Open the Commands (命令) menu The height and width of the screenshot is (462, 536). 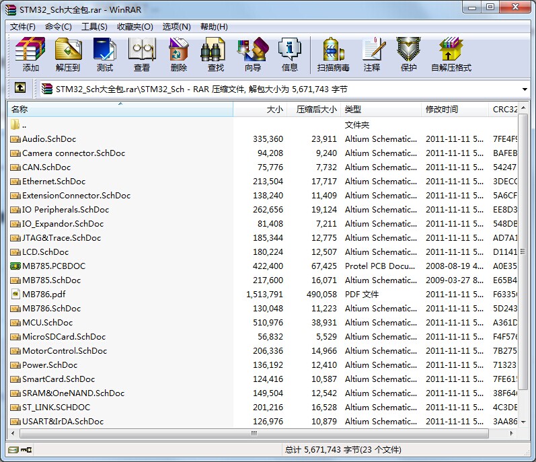pos(58,27)
